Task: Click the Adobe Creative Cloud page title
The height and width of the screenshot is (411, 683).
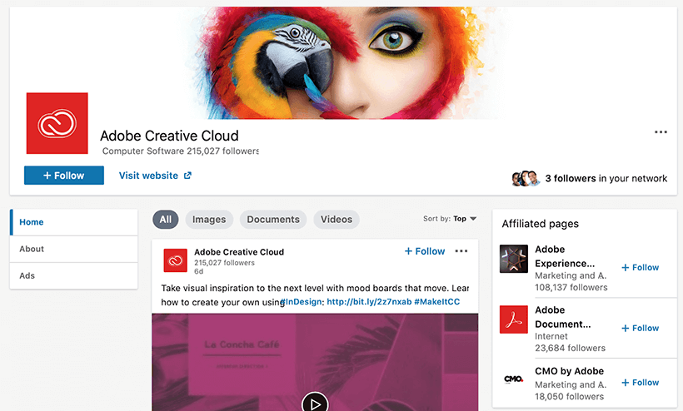Action: 169,136
